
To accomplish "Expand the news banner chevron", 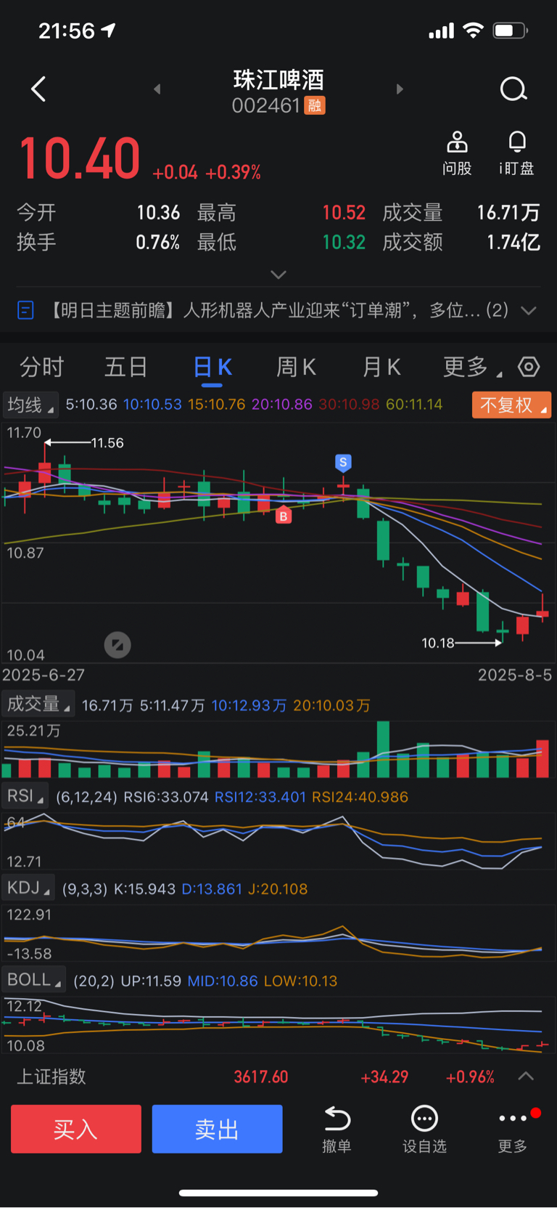I will pos(529,311).
